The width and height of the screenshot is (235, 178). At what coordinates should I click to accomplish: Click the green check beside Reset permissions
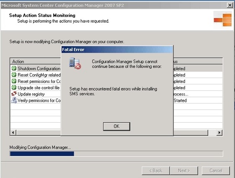pos(14,81)
